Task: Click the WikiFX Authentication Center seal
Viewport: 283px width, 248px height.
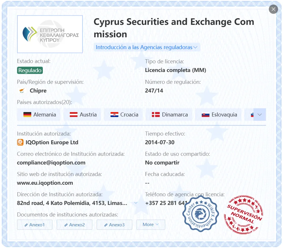Action: (201, 214)
